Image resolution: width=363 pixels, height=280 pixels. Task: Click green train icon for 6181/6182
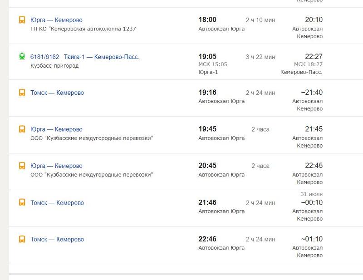[x=22, y=56]
